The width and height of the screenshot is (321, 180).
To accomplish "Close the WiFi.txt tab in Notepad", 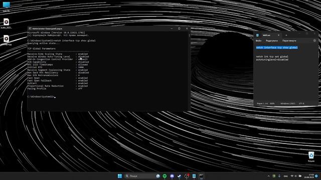I will tap(278, 35).
